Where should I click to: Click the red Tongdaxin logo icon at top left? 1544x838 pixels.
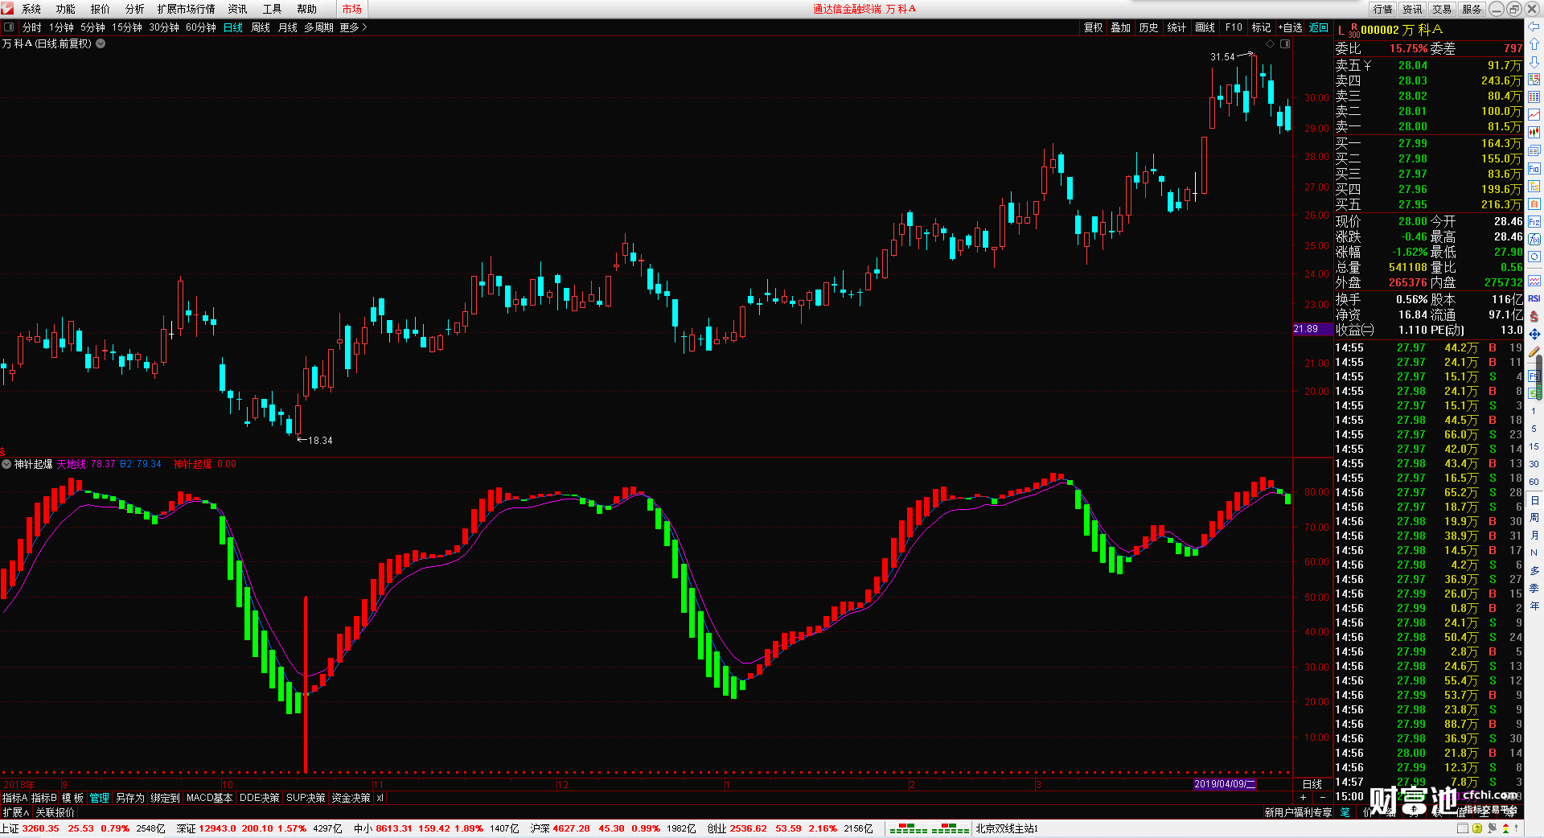[x=7, y=8]
